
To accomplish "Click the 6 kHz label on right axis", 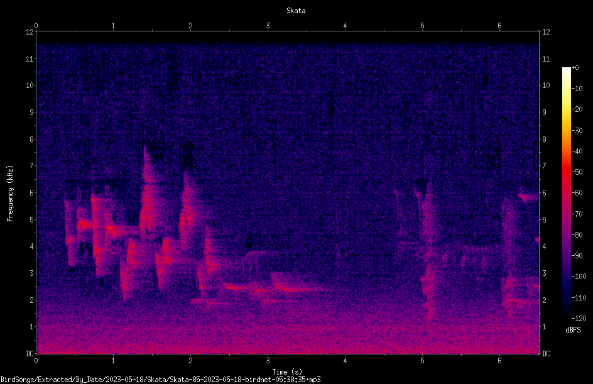I will pos(544,192).
